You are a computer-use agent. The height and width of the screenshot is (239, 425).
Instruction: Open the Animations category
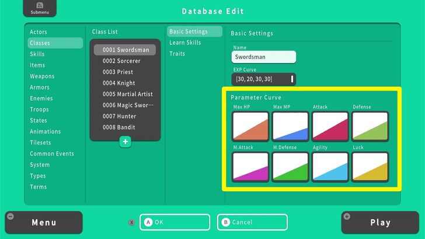46,132
